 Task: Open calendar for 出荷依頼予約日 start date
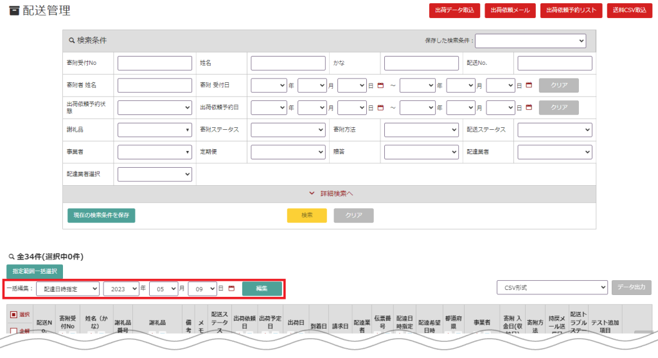(x=380, y=107)
